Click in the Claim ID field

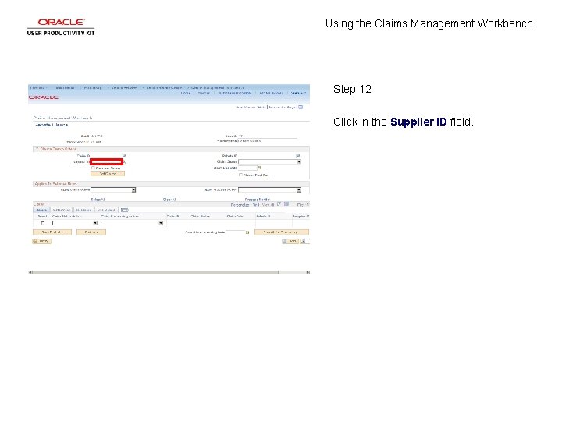pyautogui.click(x=106, y=156)
